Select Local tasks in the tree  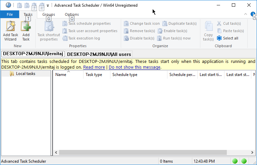click(26, 74)
